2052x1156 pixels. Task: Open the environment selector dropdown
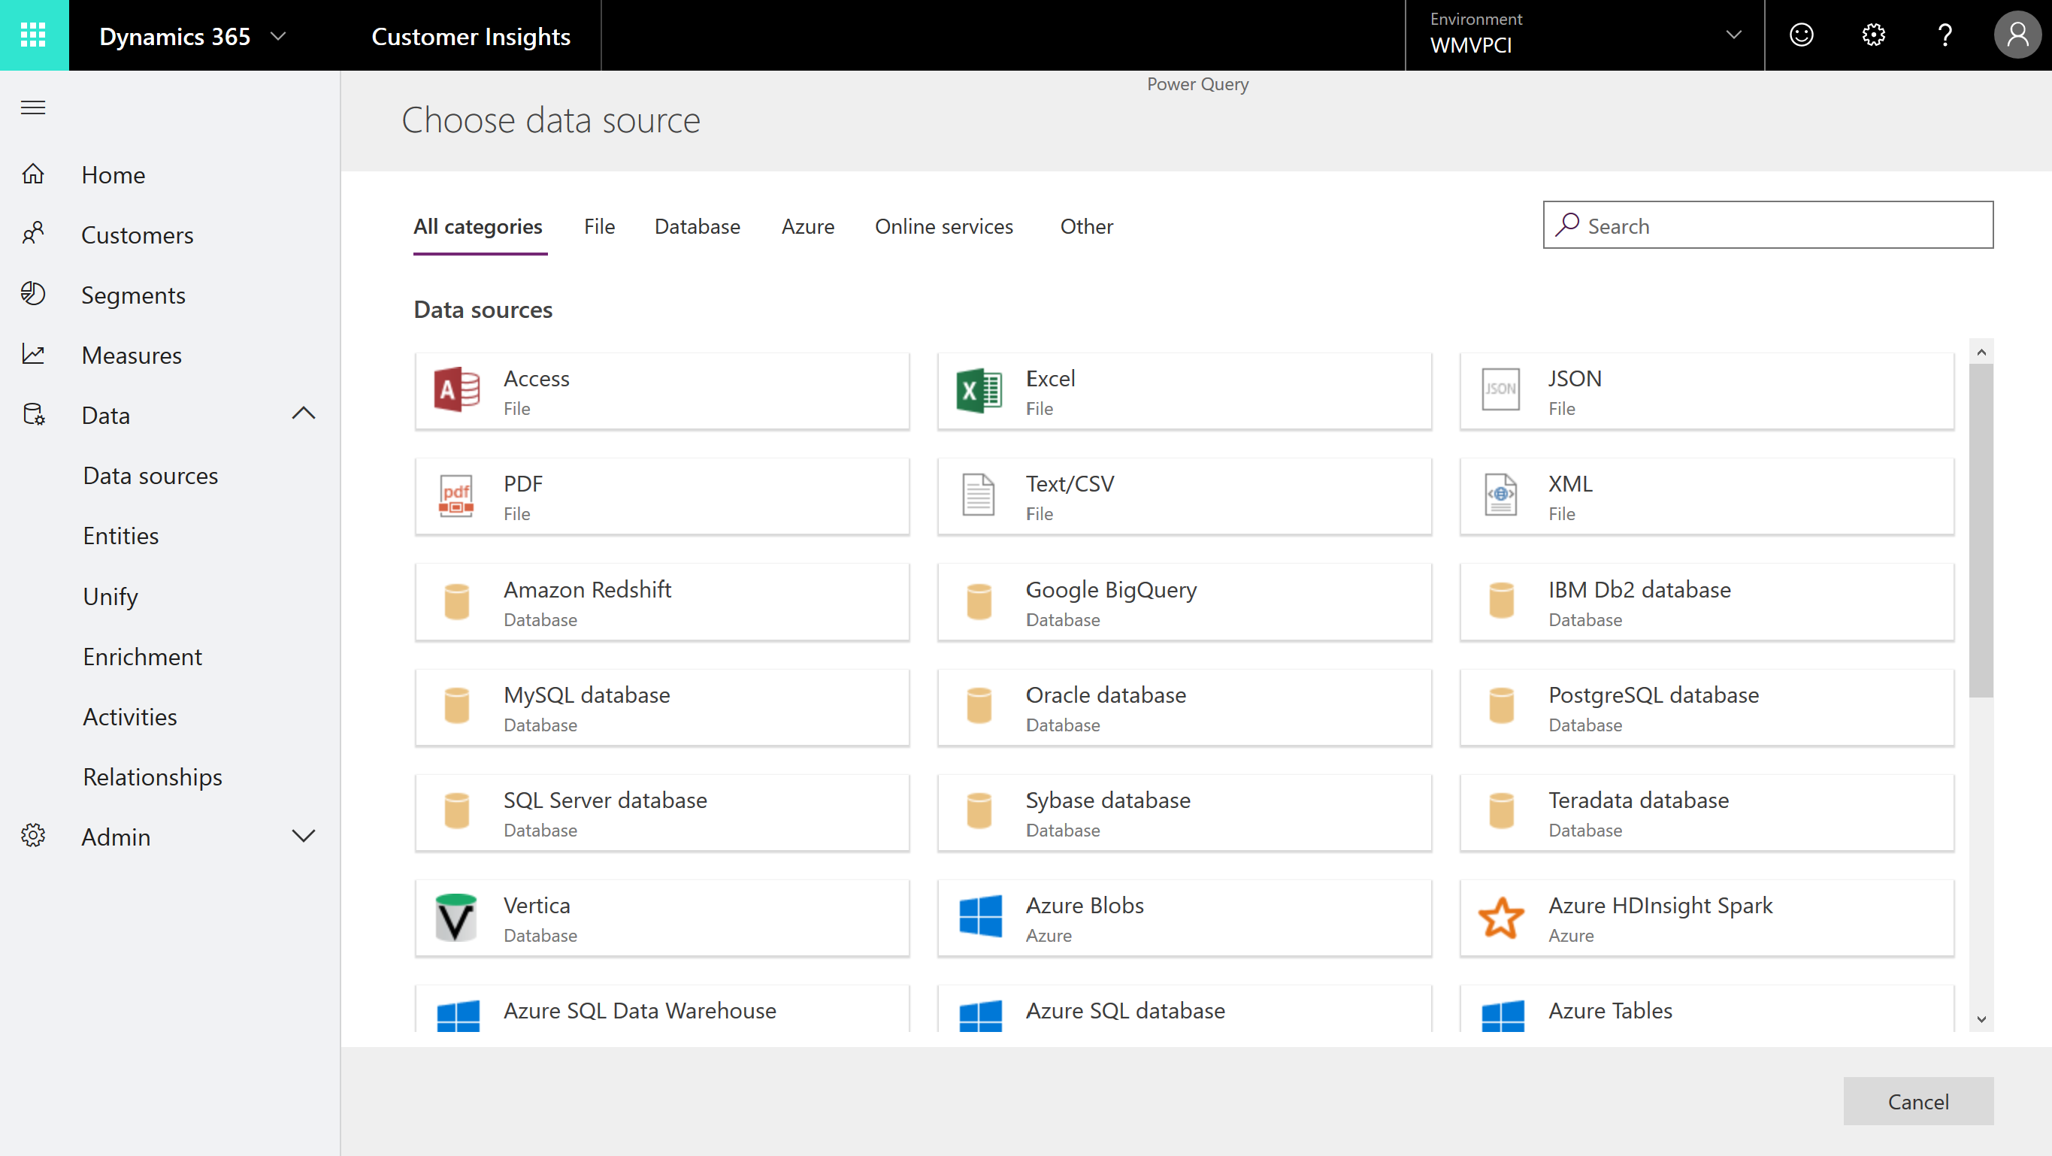(x=1733, y=35)
